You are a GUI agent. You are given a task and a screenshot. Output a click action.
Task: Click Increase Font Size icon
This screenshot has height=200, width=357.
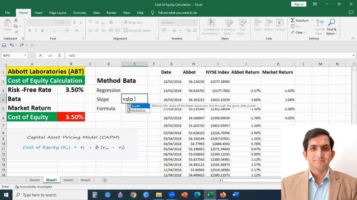[x=75, y=22]
